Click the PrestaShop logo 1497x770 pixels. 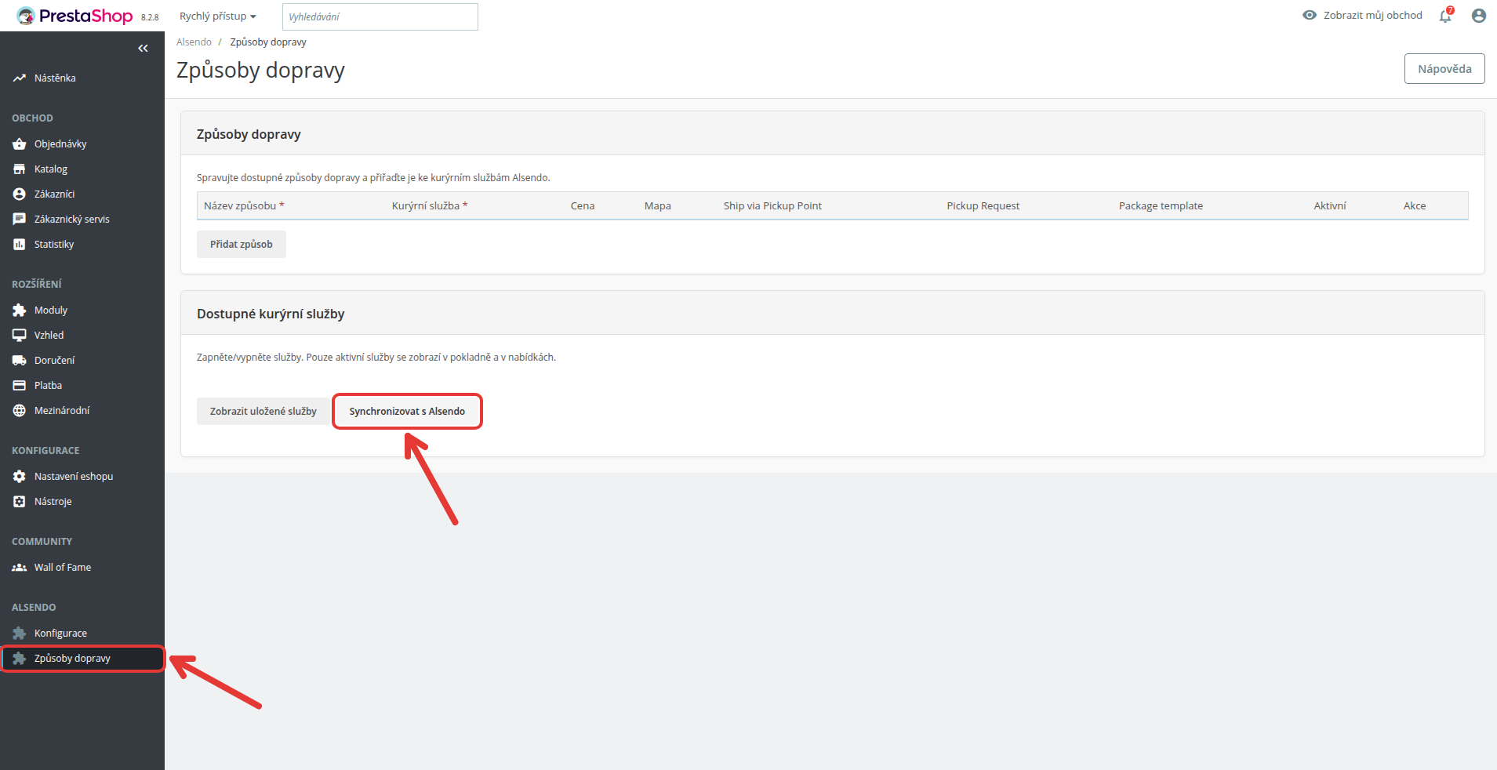point(75,16)
